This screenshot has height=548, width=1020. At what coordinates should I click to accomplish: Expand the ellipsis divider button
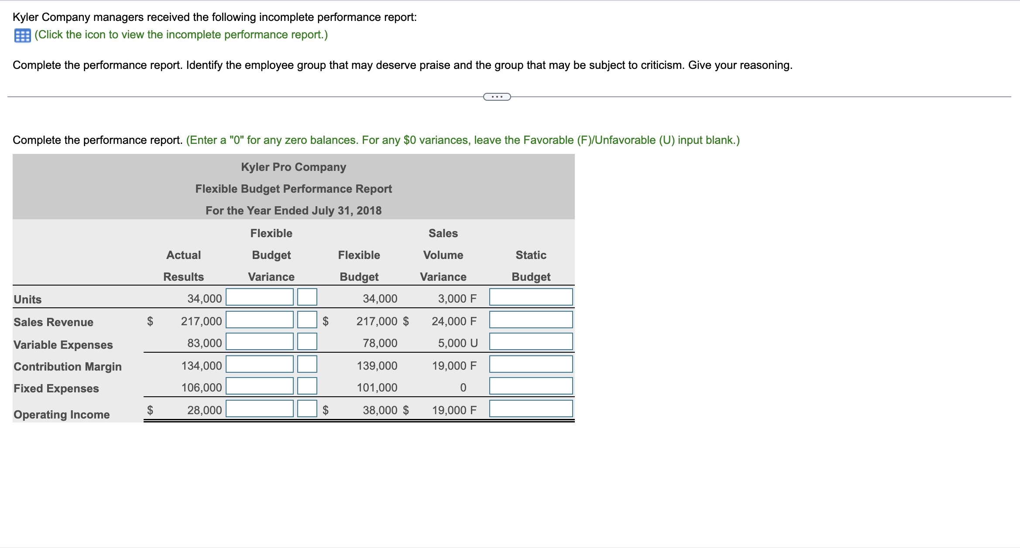pyautogui.click(x=497, y=97)
